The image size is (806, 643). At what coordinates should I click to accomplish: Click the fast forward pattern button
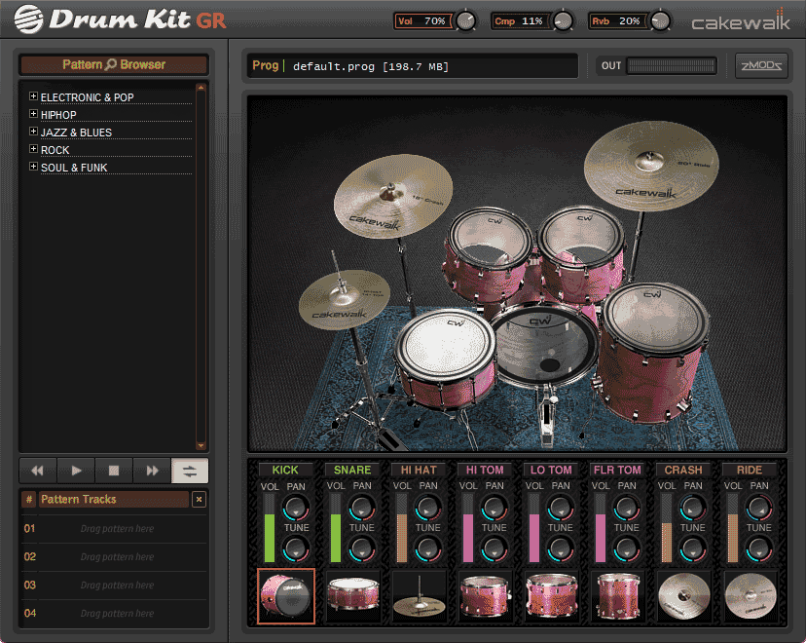[152, 471]
